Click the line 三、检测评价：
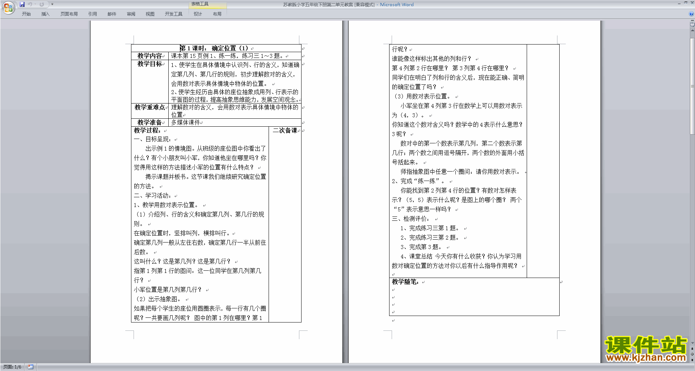This screenshot has height=371, width=695. [x=411, y=219]
